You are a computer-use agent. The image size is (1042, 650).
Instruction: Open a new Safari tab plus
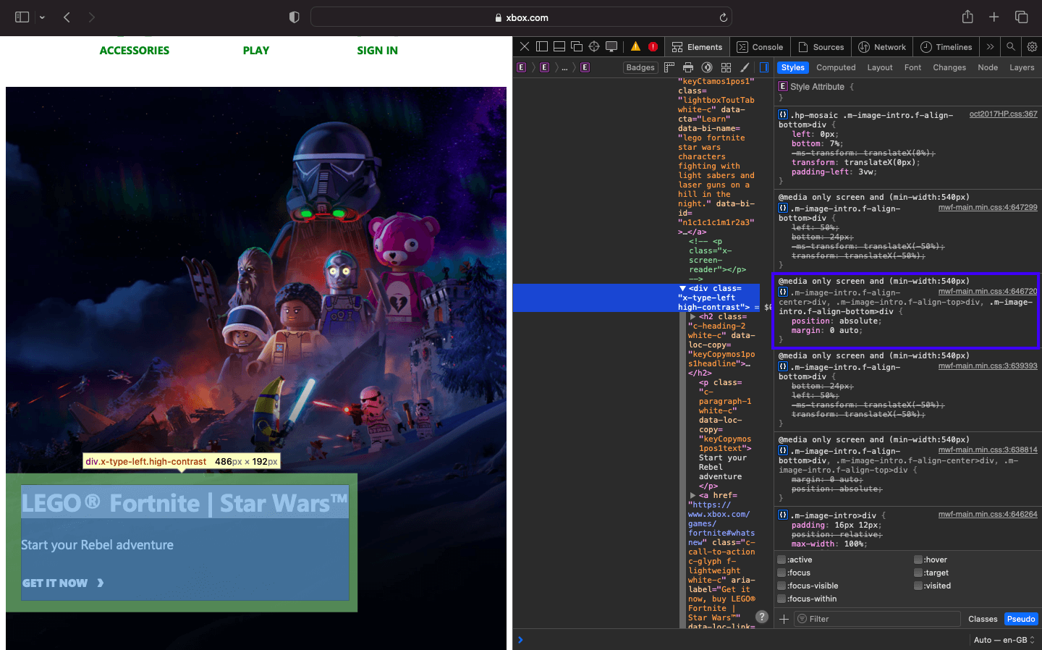tap(994, 17)
